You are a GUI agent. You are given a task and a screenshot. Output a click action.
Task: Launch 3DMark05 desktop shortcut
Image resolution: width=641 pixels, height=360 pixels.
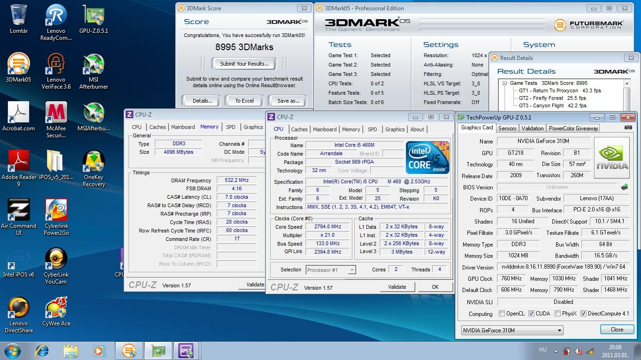18,67
